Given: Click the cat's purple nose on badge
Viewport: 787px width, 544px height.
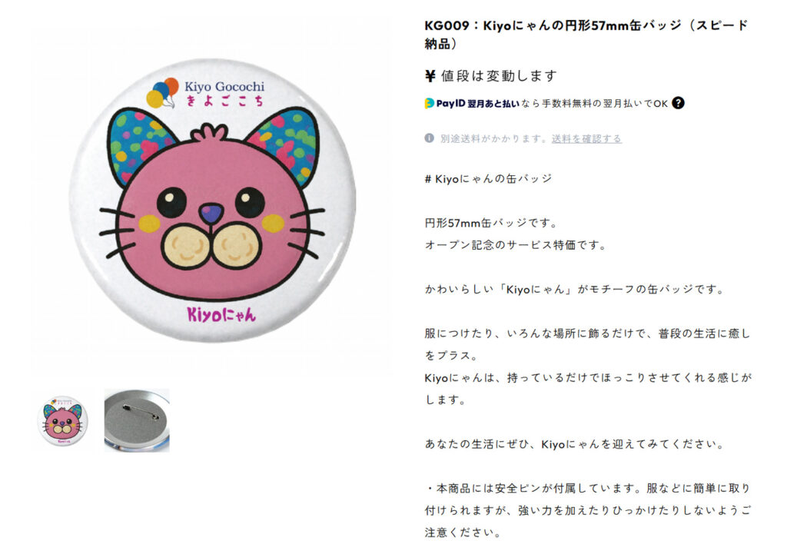Looking at the screenshot, I should tap(211, 214).
